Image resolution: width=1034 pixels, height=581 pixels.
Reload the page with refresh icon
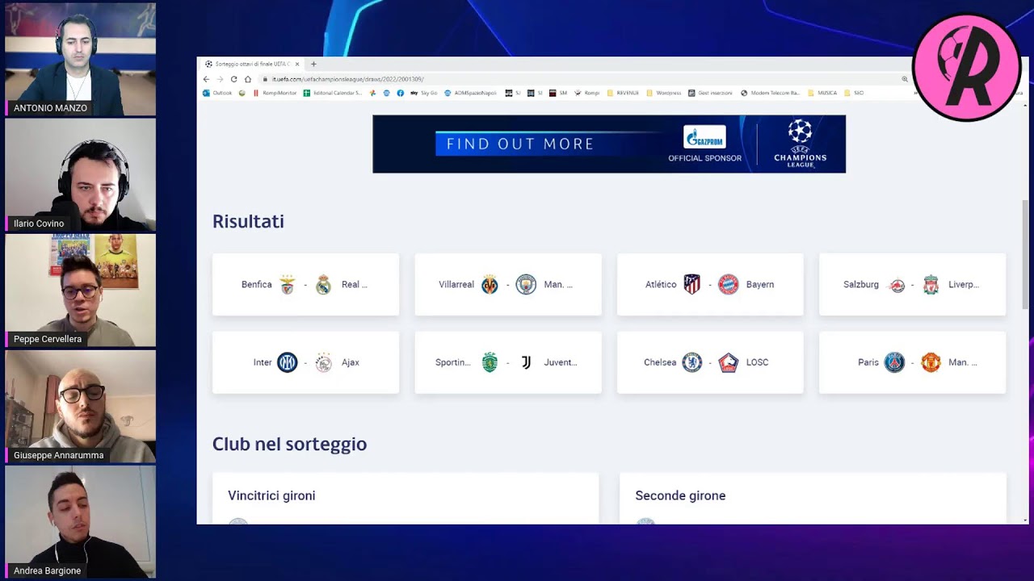pyautogui.click(x=233, y=79)
